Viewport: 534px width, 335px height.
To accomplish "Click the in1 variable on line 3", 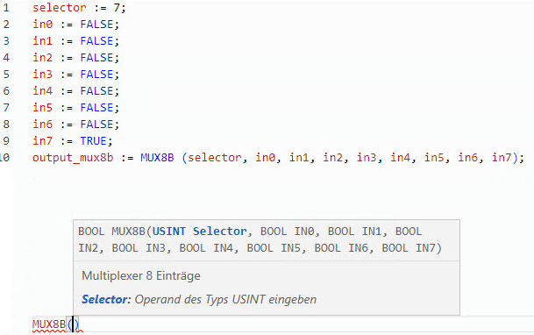I will coord(43,41).
